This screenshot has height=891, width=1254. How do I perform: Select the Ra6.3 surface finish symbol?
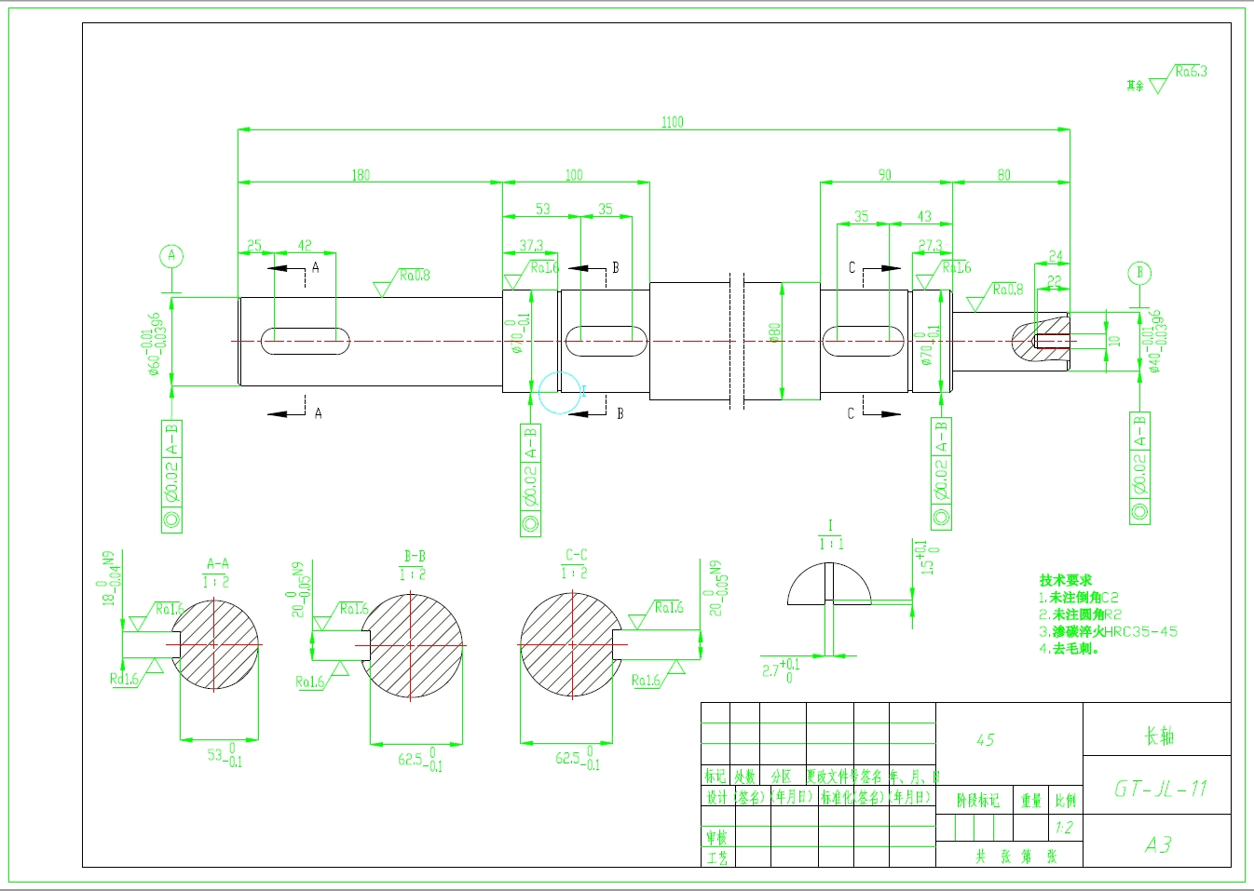point(1179,78)
